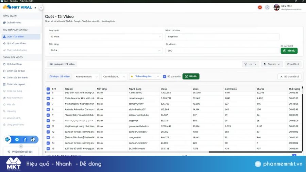
Task: Click Chọn tất cả button
Action: coord(293,64)
